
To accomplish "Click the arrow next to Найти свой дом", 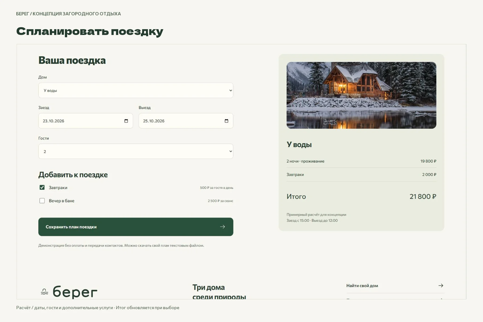I will click(441, 286).
